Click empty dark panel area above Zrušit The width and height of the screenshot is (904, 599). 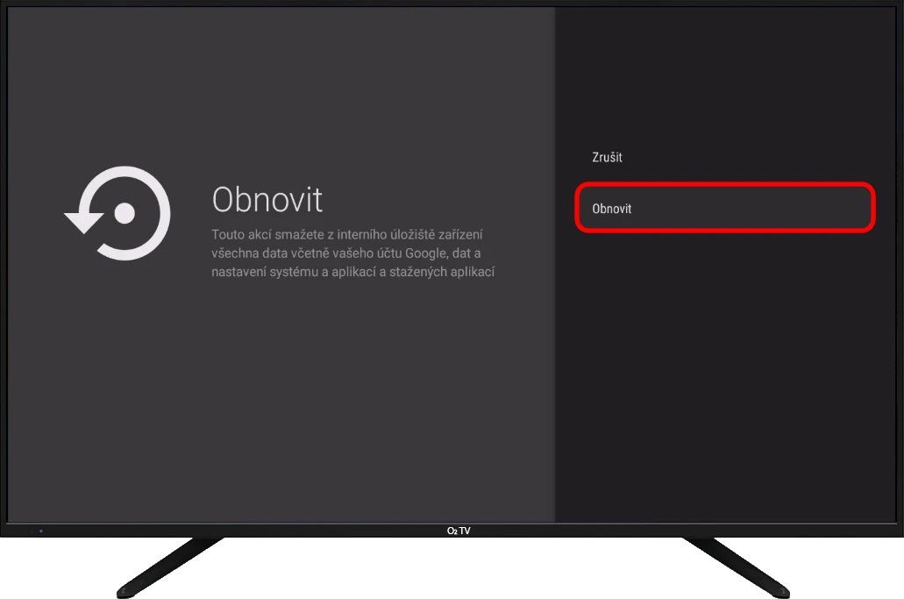728,79
